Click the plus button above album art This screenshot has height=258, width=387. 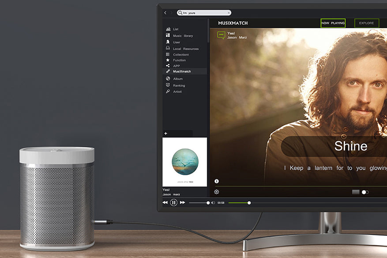tap(166, 133)
